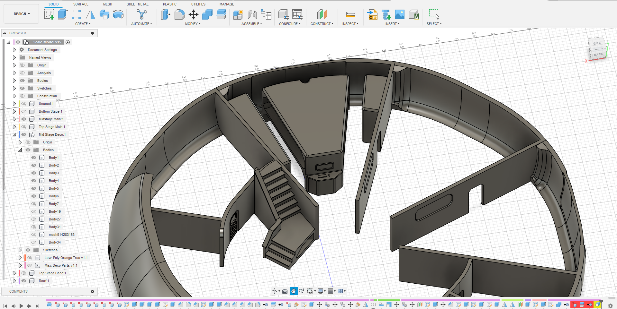Step timeline one feature back

[13, 306]
